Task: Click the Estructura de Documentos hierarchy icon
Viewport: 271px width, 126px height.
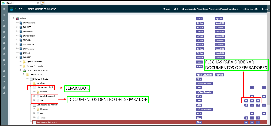Action: (24, 70)
